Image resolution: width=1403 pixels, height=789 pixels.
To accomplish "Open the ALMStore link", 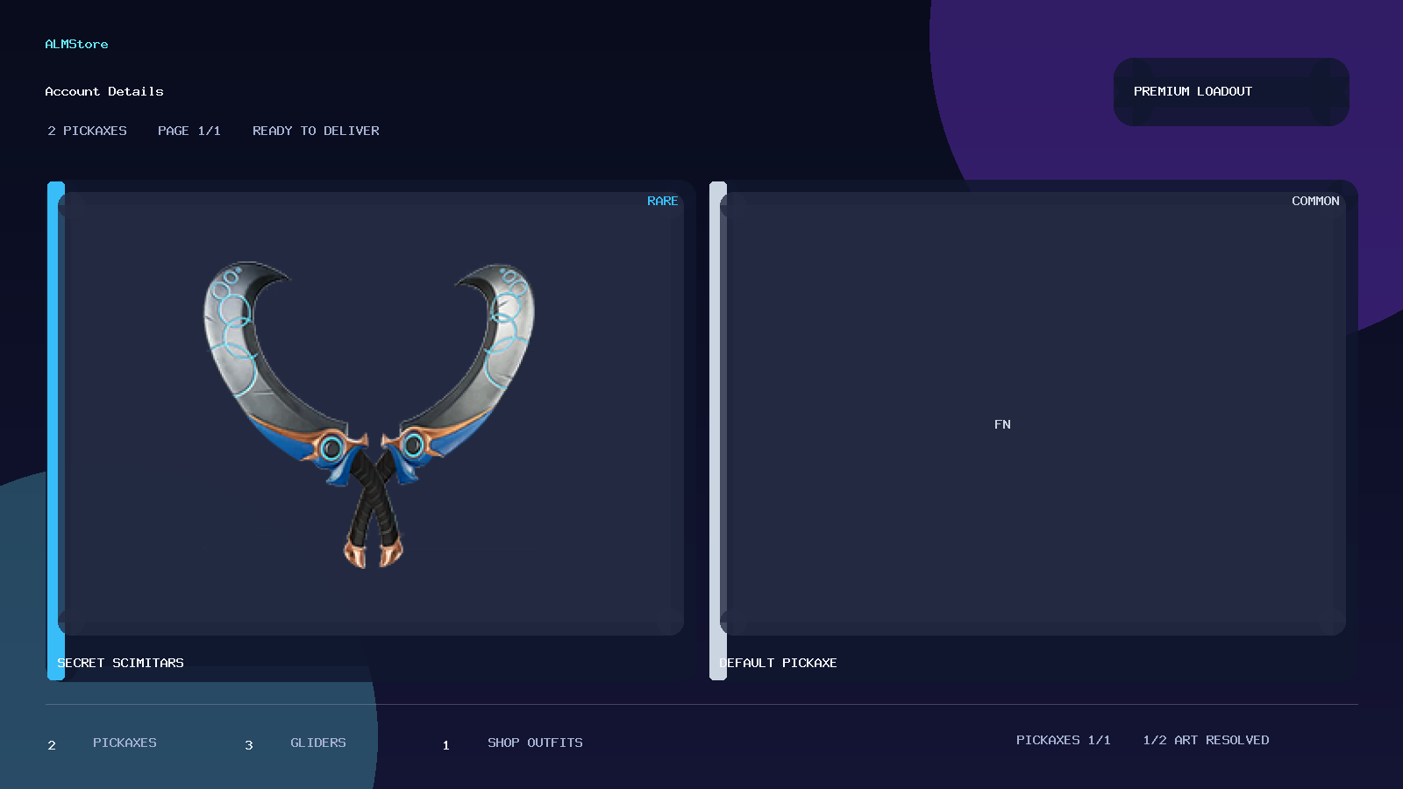I will tap(76, 44).
